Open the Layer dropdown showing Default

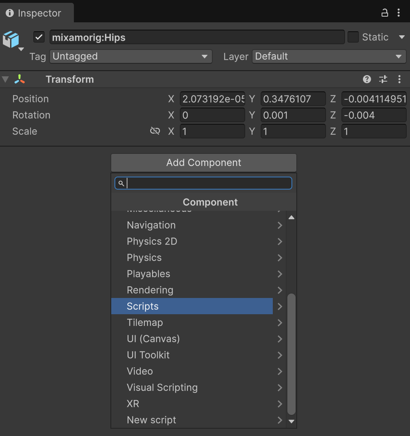(329, 56)
